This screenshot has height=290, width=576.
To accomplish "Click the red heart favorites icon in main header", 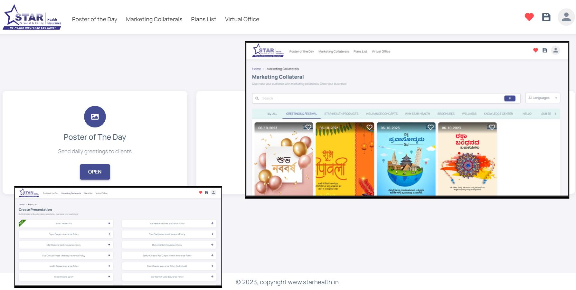I will [529, 17].
